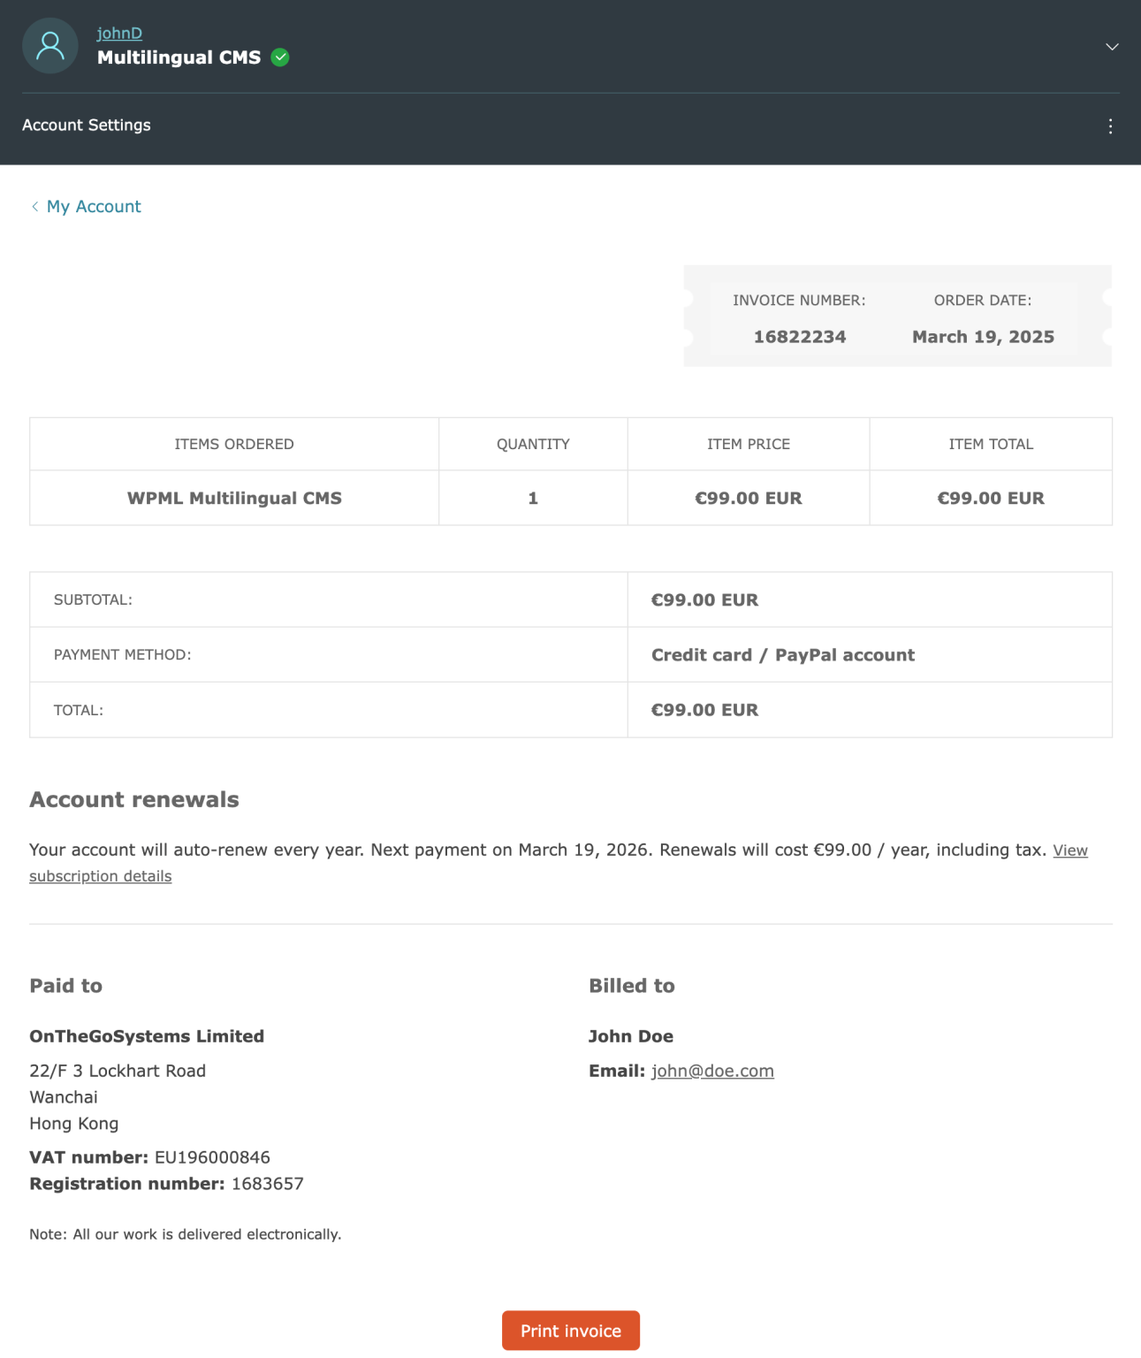Click the order date March 19, 2025
1141x1358 pixels.
pos(983,337)
